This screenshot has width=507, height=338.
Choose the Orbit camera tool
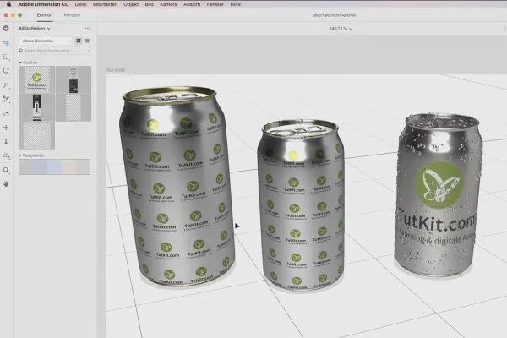[6, 113]
